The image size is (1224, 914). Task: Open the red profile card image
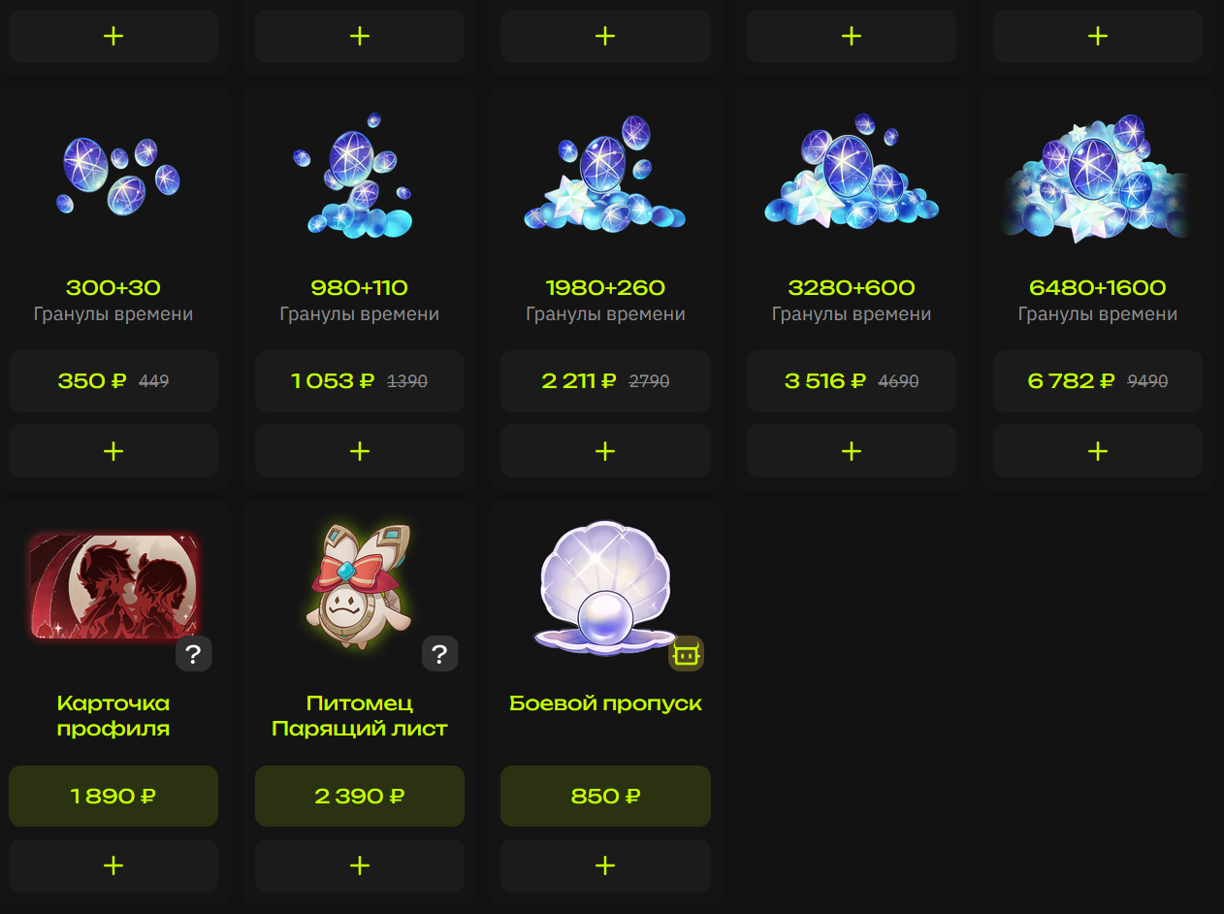pyautogui.click(x=113, y=586)
